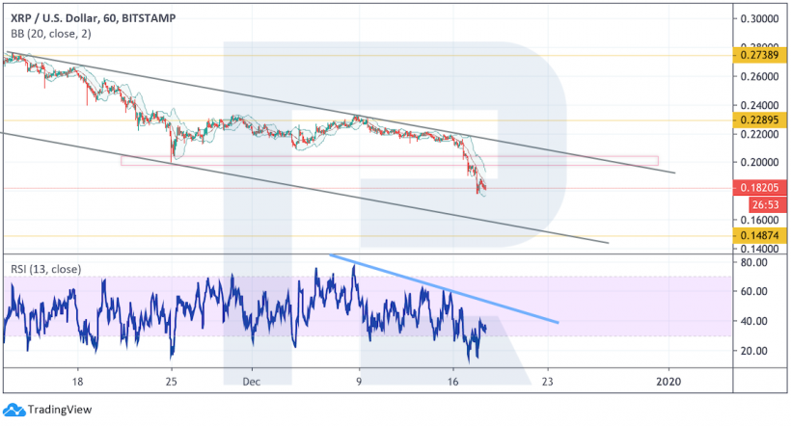Click the 0.27389 yellow price label
Image resolution: width=791 pixels, height=426 pixels.
759,55
